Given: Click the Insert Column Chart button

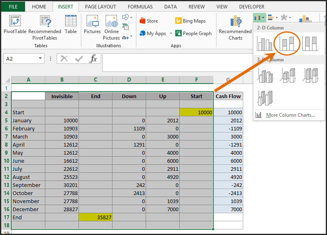Looking at the screenshot, I should pos(257,17).
